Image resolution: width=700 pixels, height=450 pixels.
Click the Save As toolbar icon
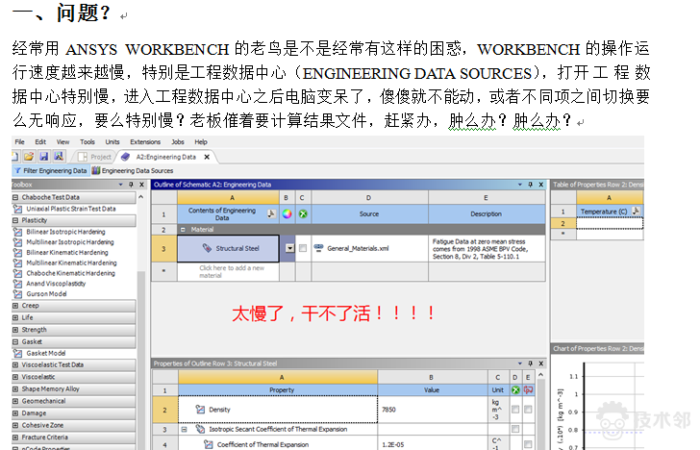click(59, 157)
